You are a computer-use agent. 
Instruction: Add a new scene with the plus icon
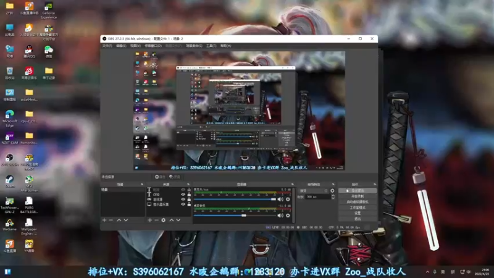104,220
